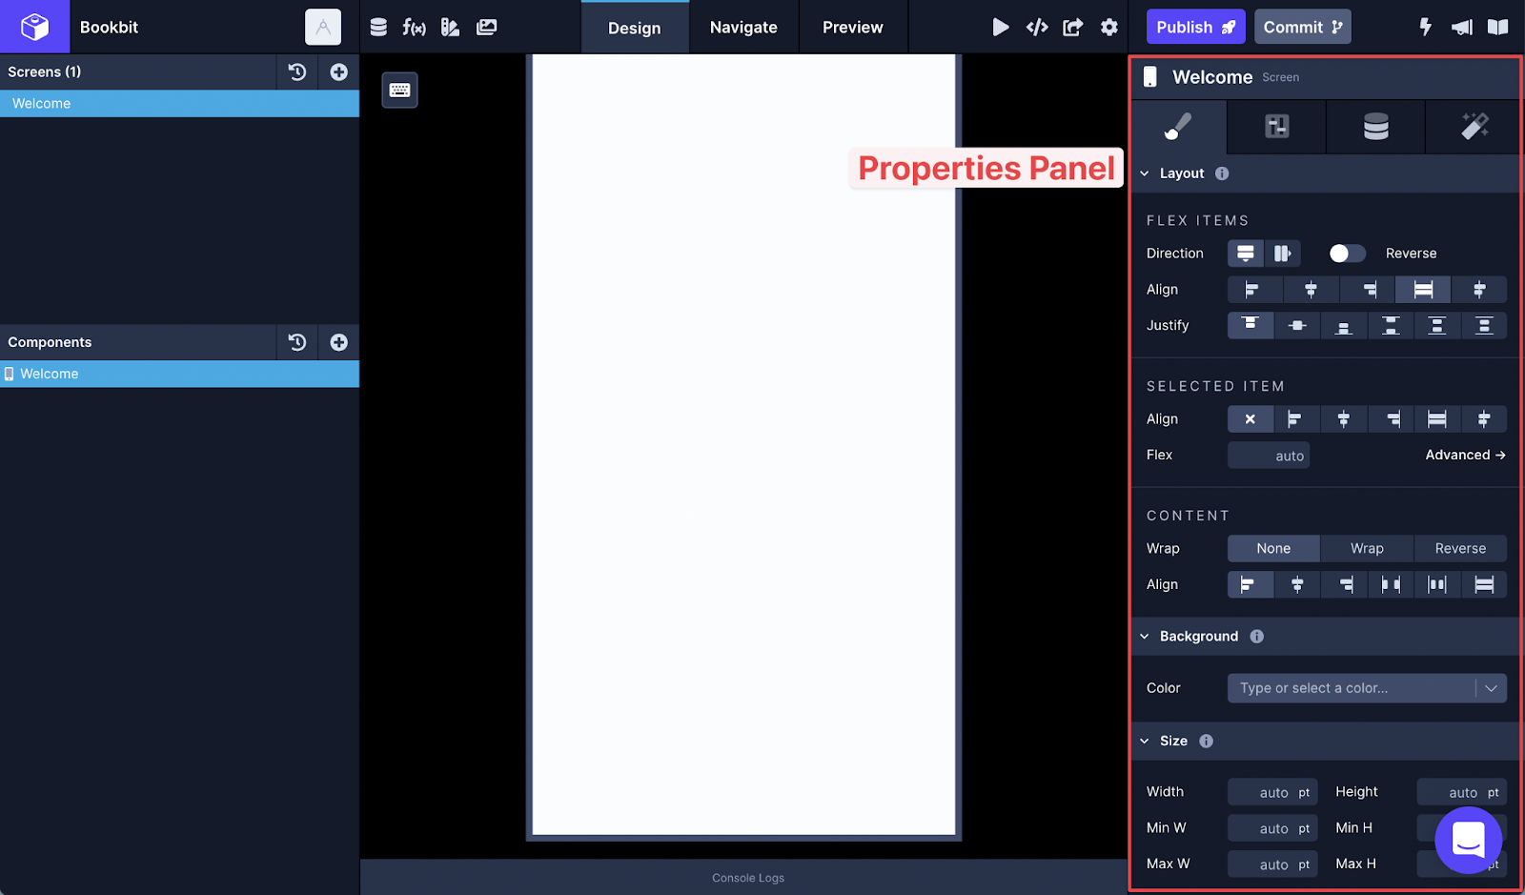Open the code view icon
This screenshot has height=895, width=1525.
pyautogui.click(x=1037, y=27)
